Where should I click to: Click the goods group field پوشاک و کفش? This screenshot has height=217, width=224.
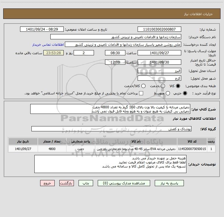111,129
